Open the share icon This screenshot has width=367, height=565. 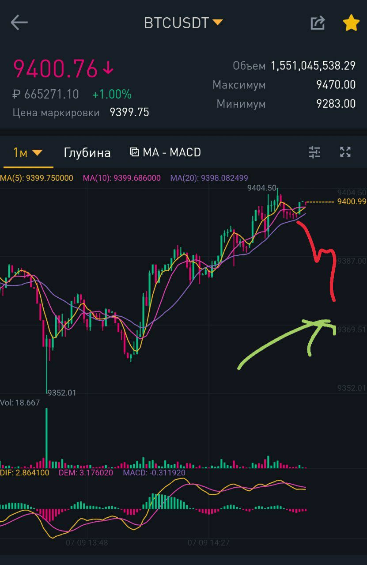[318, 23]
